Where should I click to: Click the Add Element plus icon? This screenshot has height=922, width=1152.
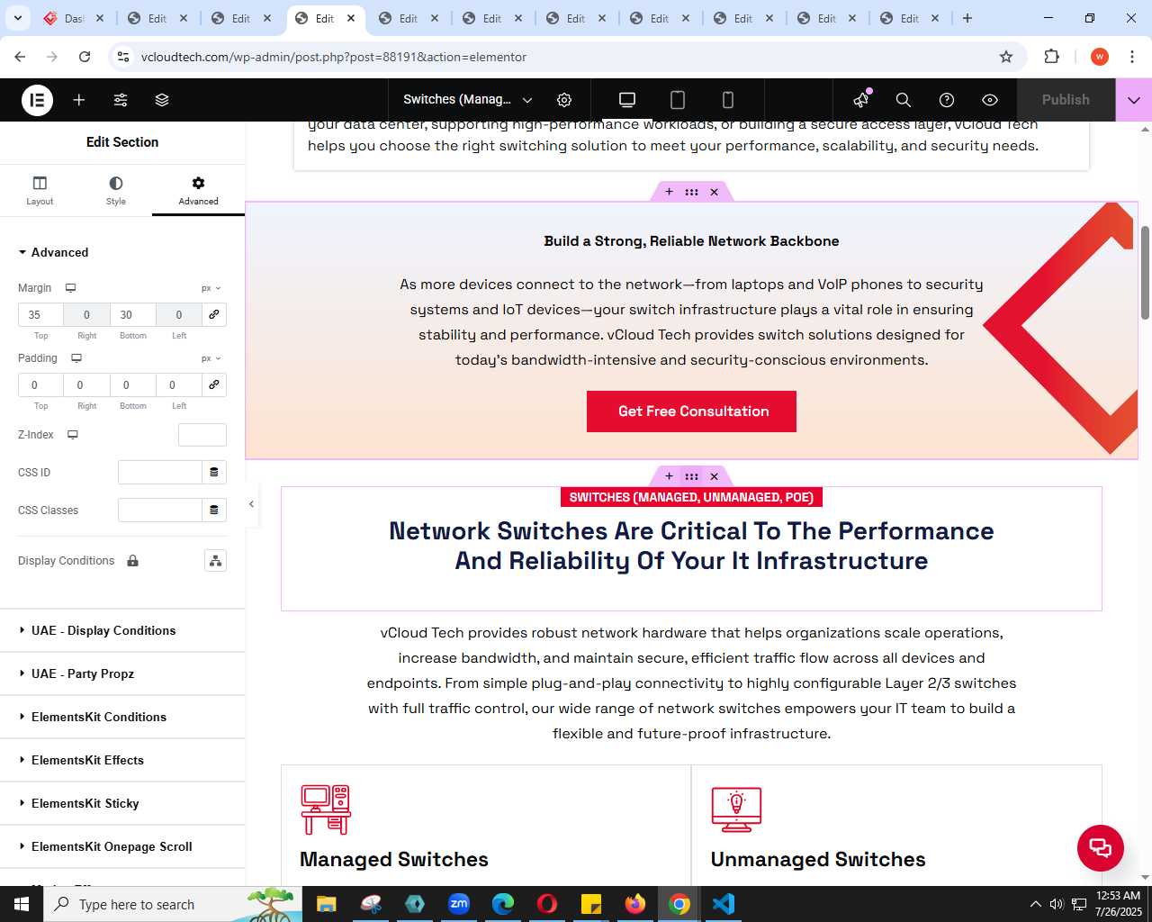pyautogui.click(x=79, y=100)
